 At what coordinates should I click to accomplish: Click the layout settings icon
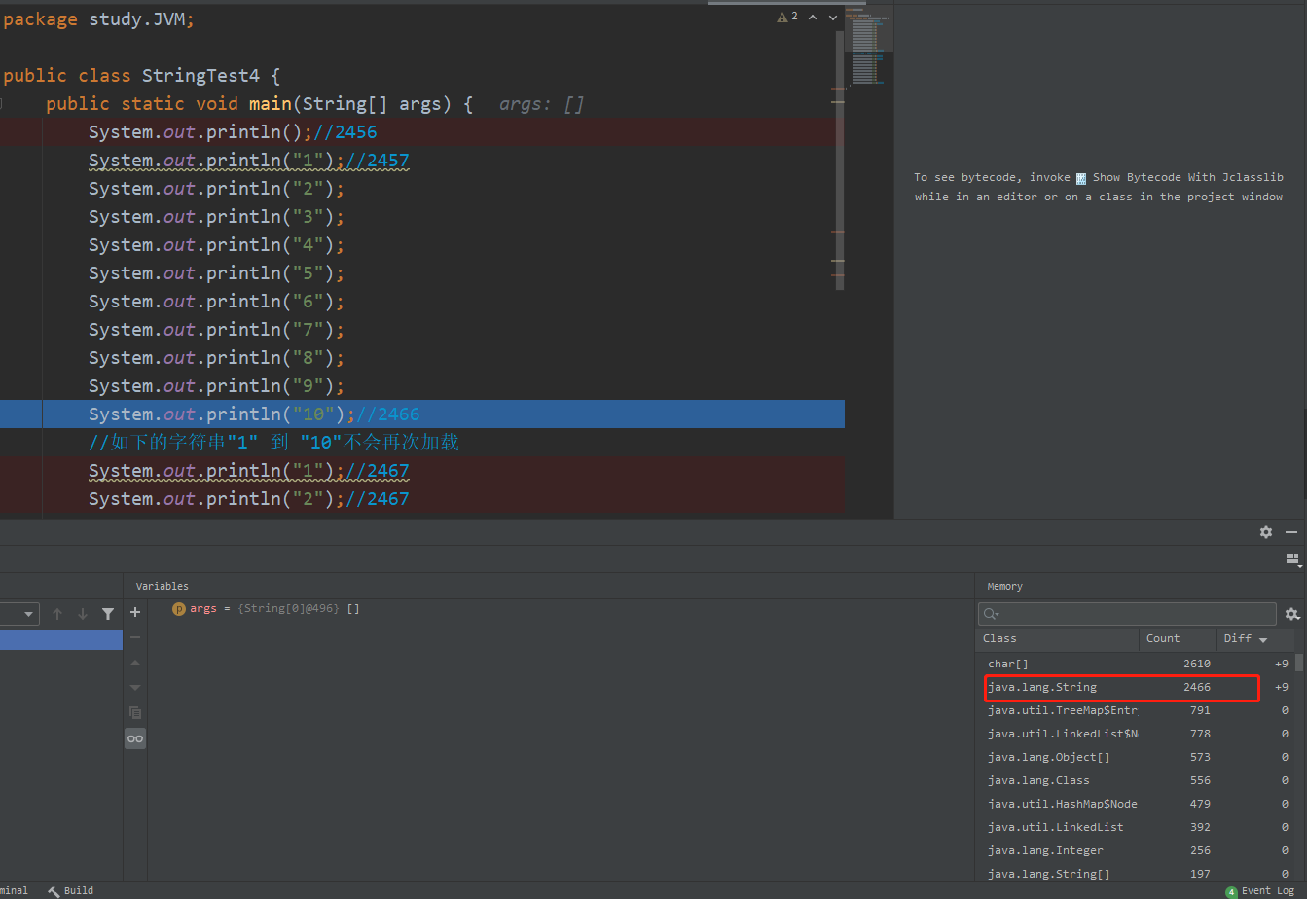[x=1292, y=559]
